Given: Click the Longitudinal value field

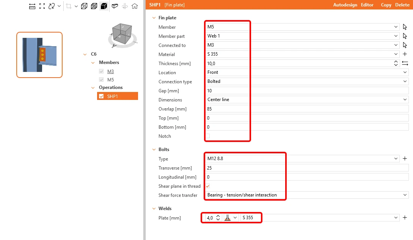Looking at the screenshot, I should [x=307, y=177].
